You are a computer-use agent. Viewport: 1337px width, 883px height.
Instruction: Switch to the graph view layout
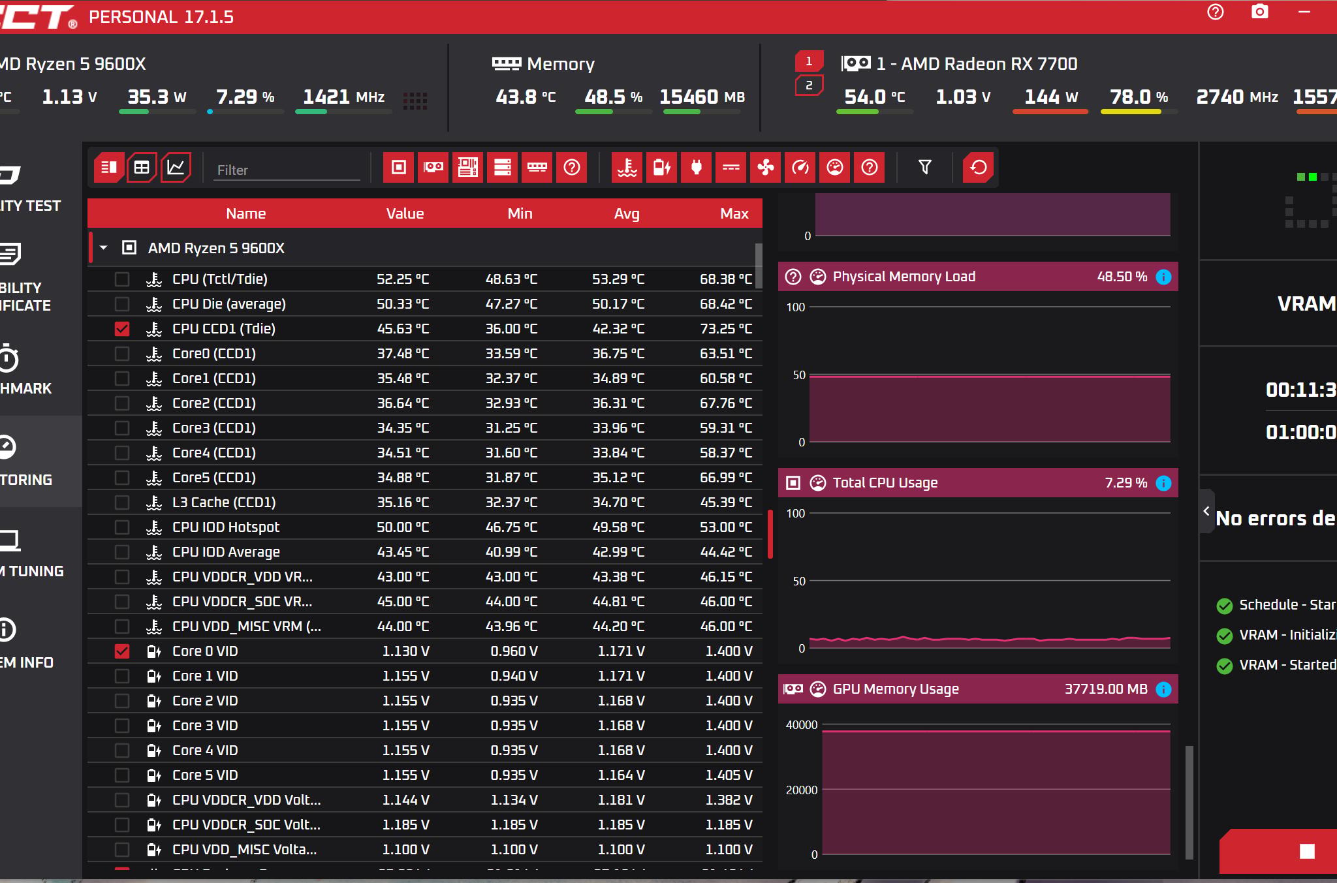pyautogui.click(x=176, y=168)
